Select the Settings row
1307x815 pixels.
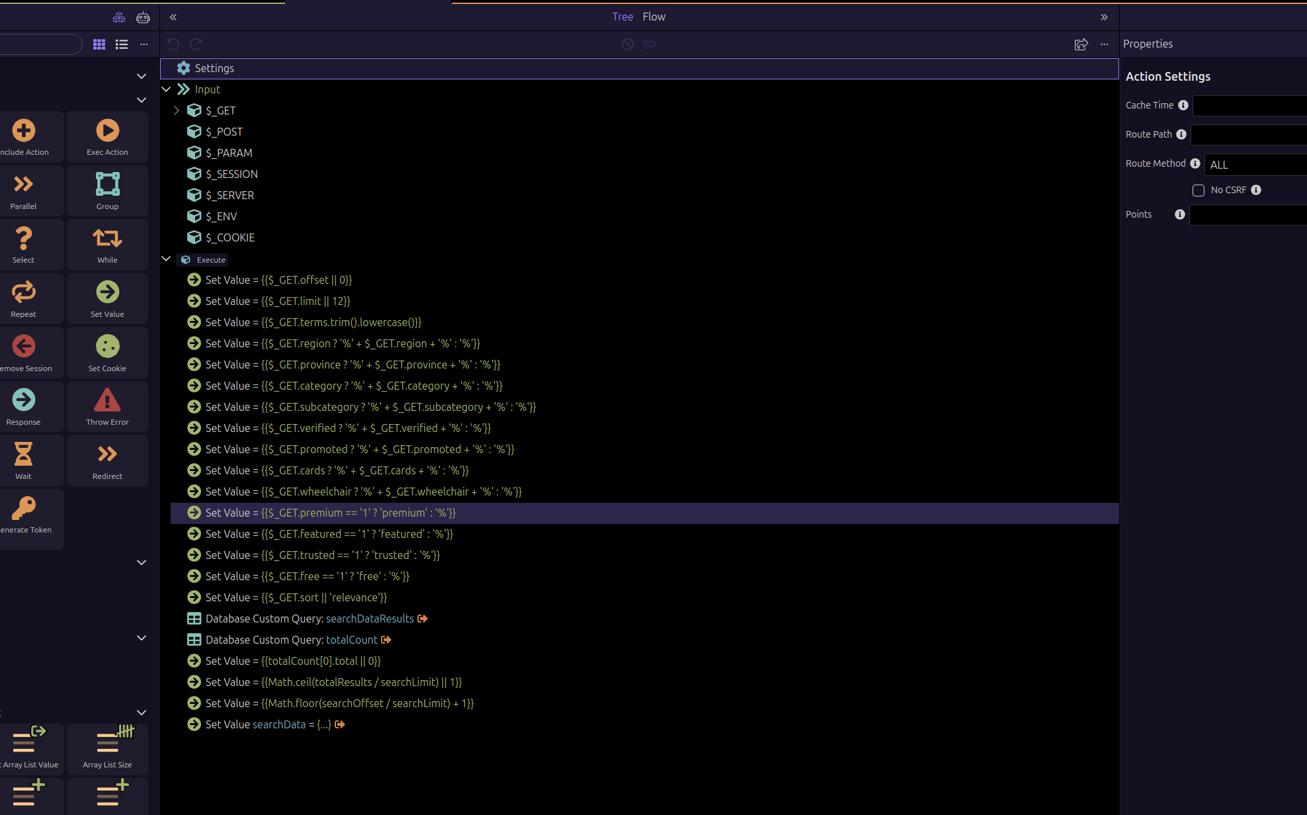(214, 68)
